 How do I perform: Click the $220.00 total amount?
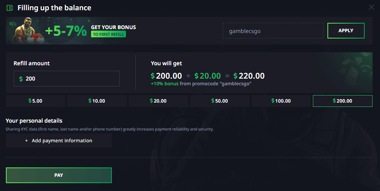click(x=249, y=76)
